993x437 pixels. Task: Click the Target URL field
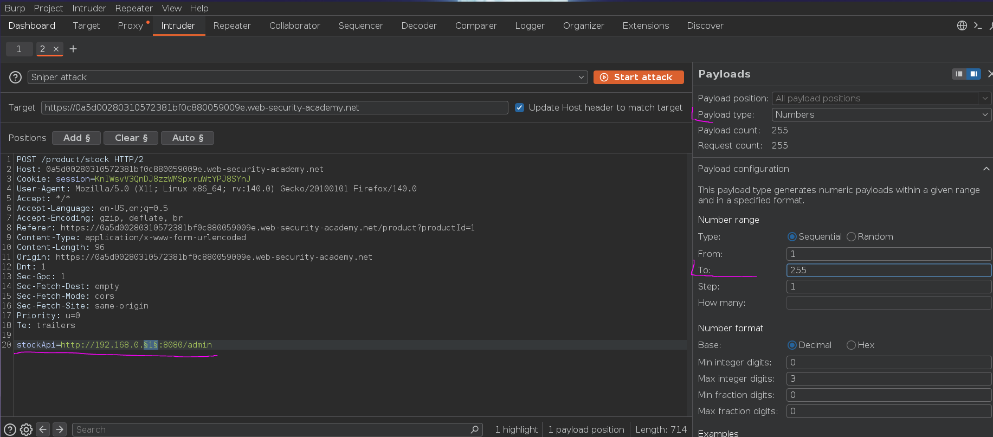274,107
